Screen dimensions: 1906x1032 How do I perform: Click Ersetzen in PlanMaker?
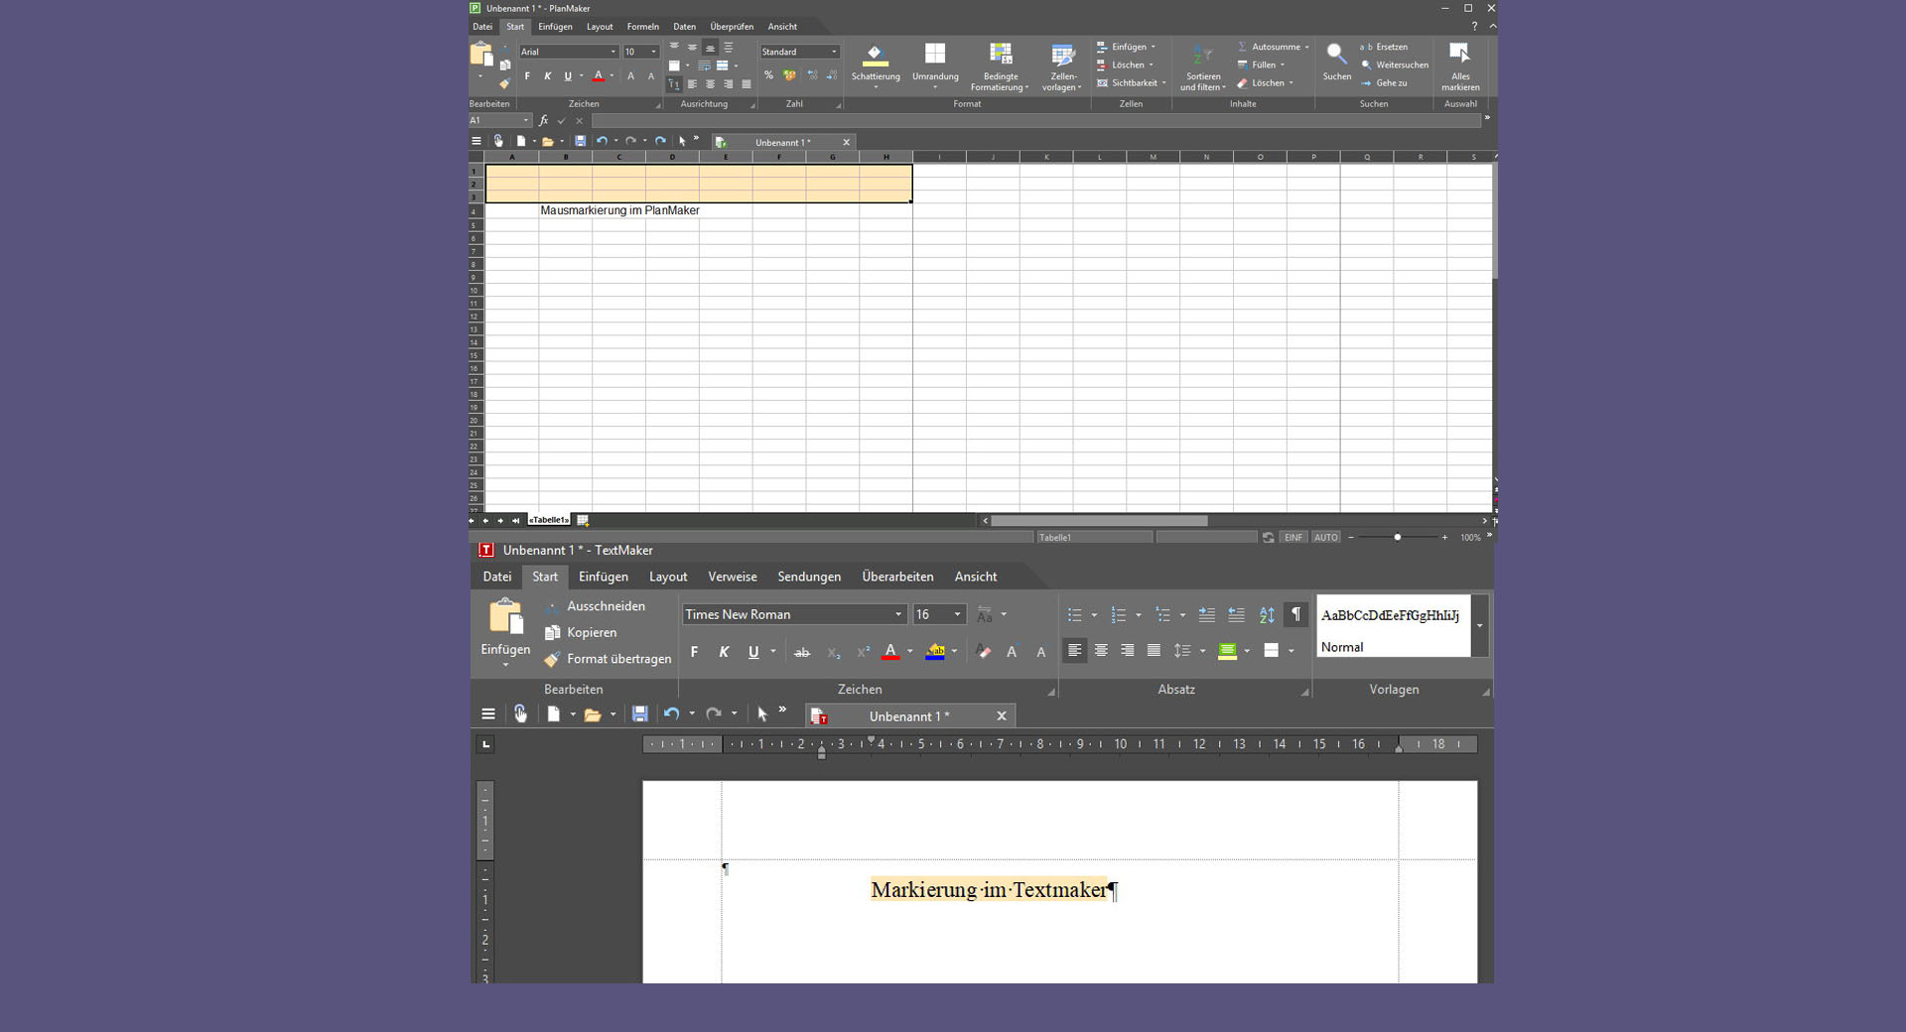[1384, 48]
